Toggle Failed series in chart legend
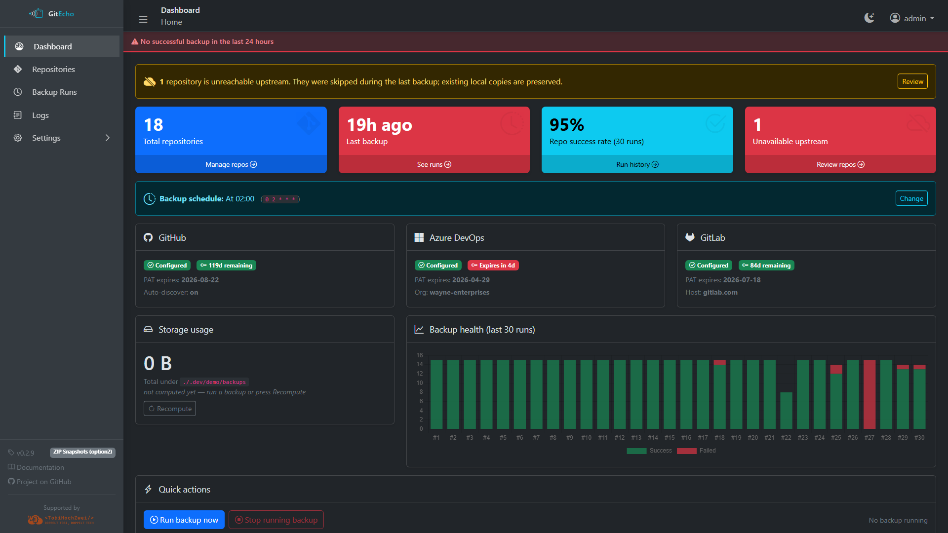 coord(696,451)
